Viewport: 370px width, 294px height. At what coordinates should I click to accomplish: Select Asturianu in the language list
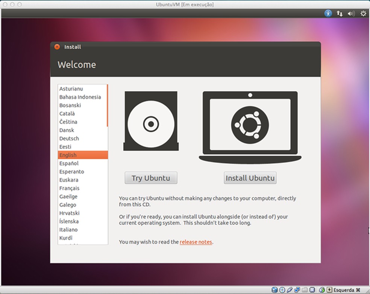tap(82, 89)
